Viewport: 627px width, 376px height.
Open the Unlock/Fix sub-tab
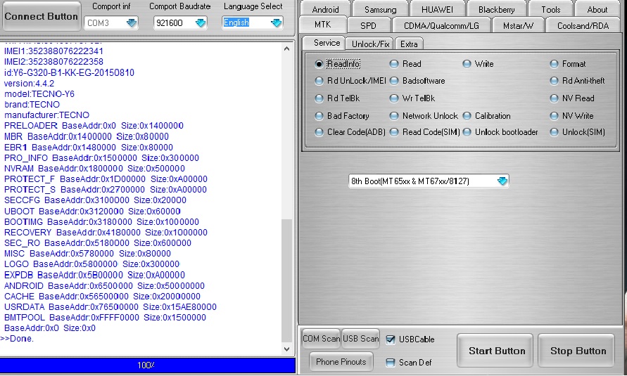(x=370, y=44)
